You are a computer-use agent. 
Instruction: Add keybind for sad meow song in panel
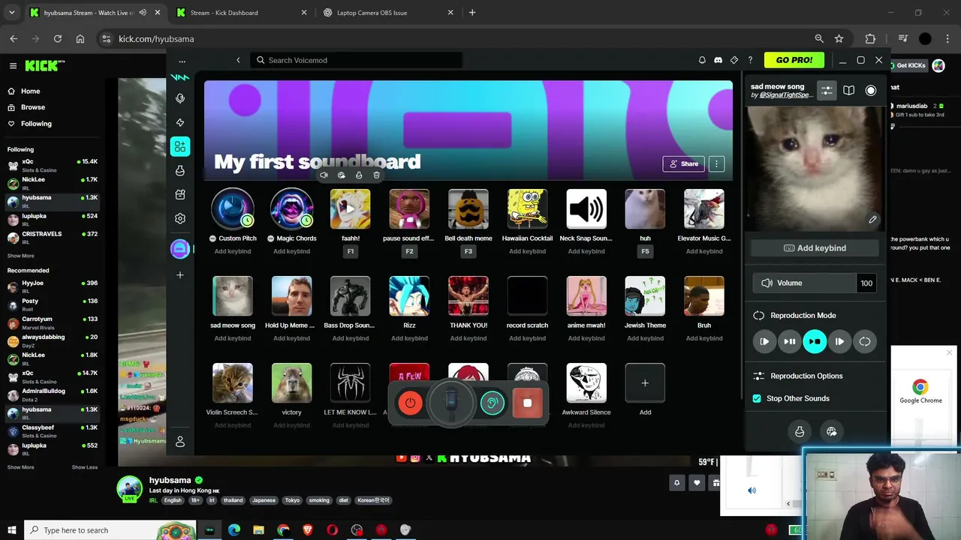[815, 248]
